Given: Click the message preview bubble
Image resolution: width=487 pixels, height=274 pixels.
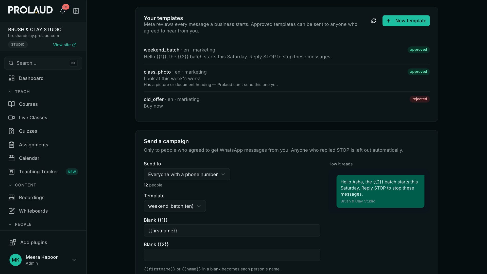Looking at the screenshot, I should tap(380, 191).
